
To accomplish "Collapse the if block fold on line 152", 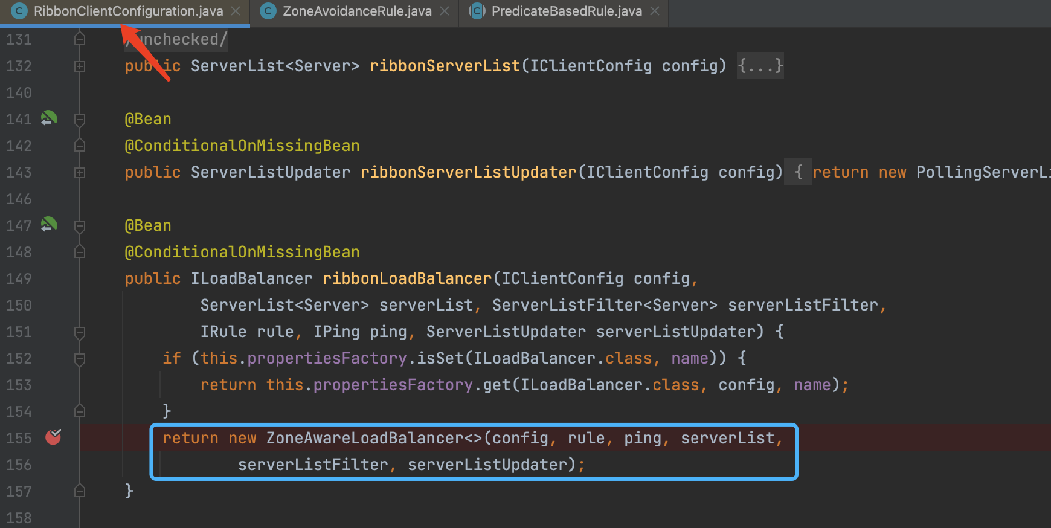I will 79,359.
